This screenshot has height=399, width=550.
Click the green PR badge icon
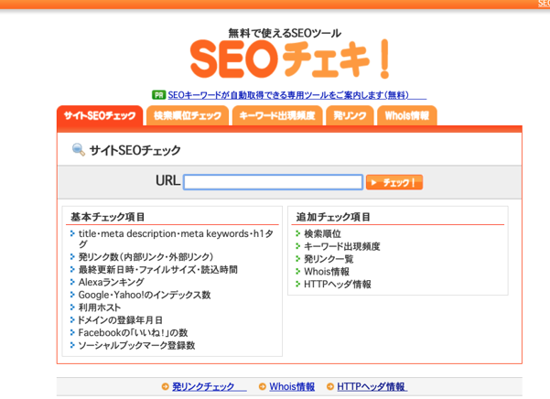coord(159,95)
